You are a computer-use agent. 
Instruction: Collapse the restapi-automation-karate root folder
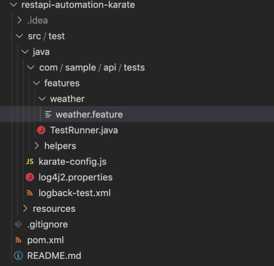click(14, 5)
